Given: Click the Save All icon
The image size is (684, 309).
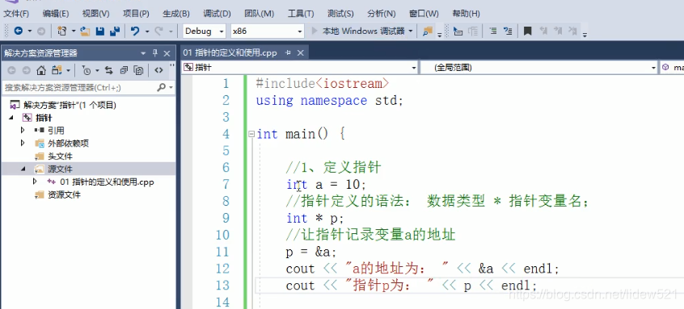Looking at the screenshot, I should click(115, 31).
